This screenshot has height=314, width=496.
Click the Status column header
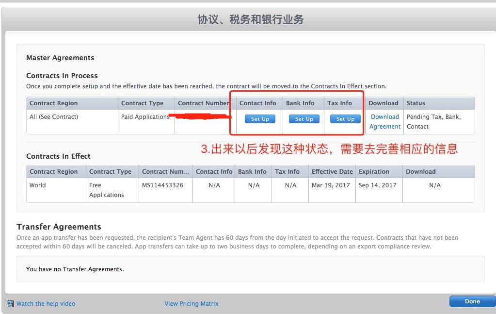click(x=416, y=103)
